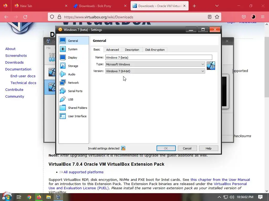Switch to the Basic tab
Screen dimensions: 269x201
pos(97,49)
